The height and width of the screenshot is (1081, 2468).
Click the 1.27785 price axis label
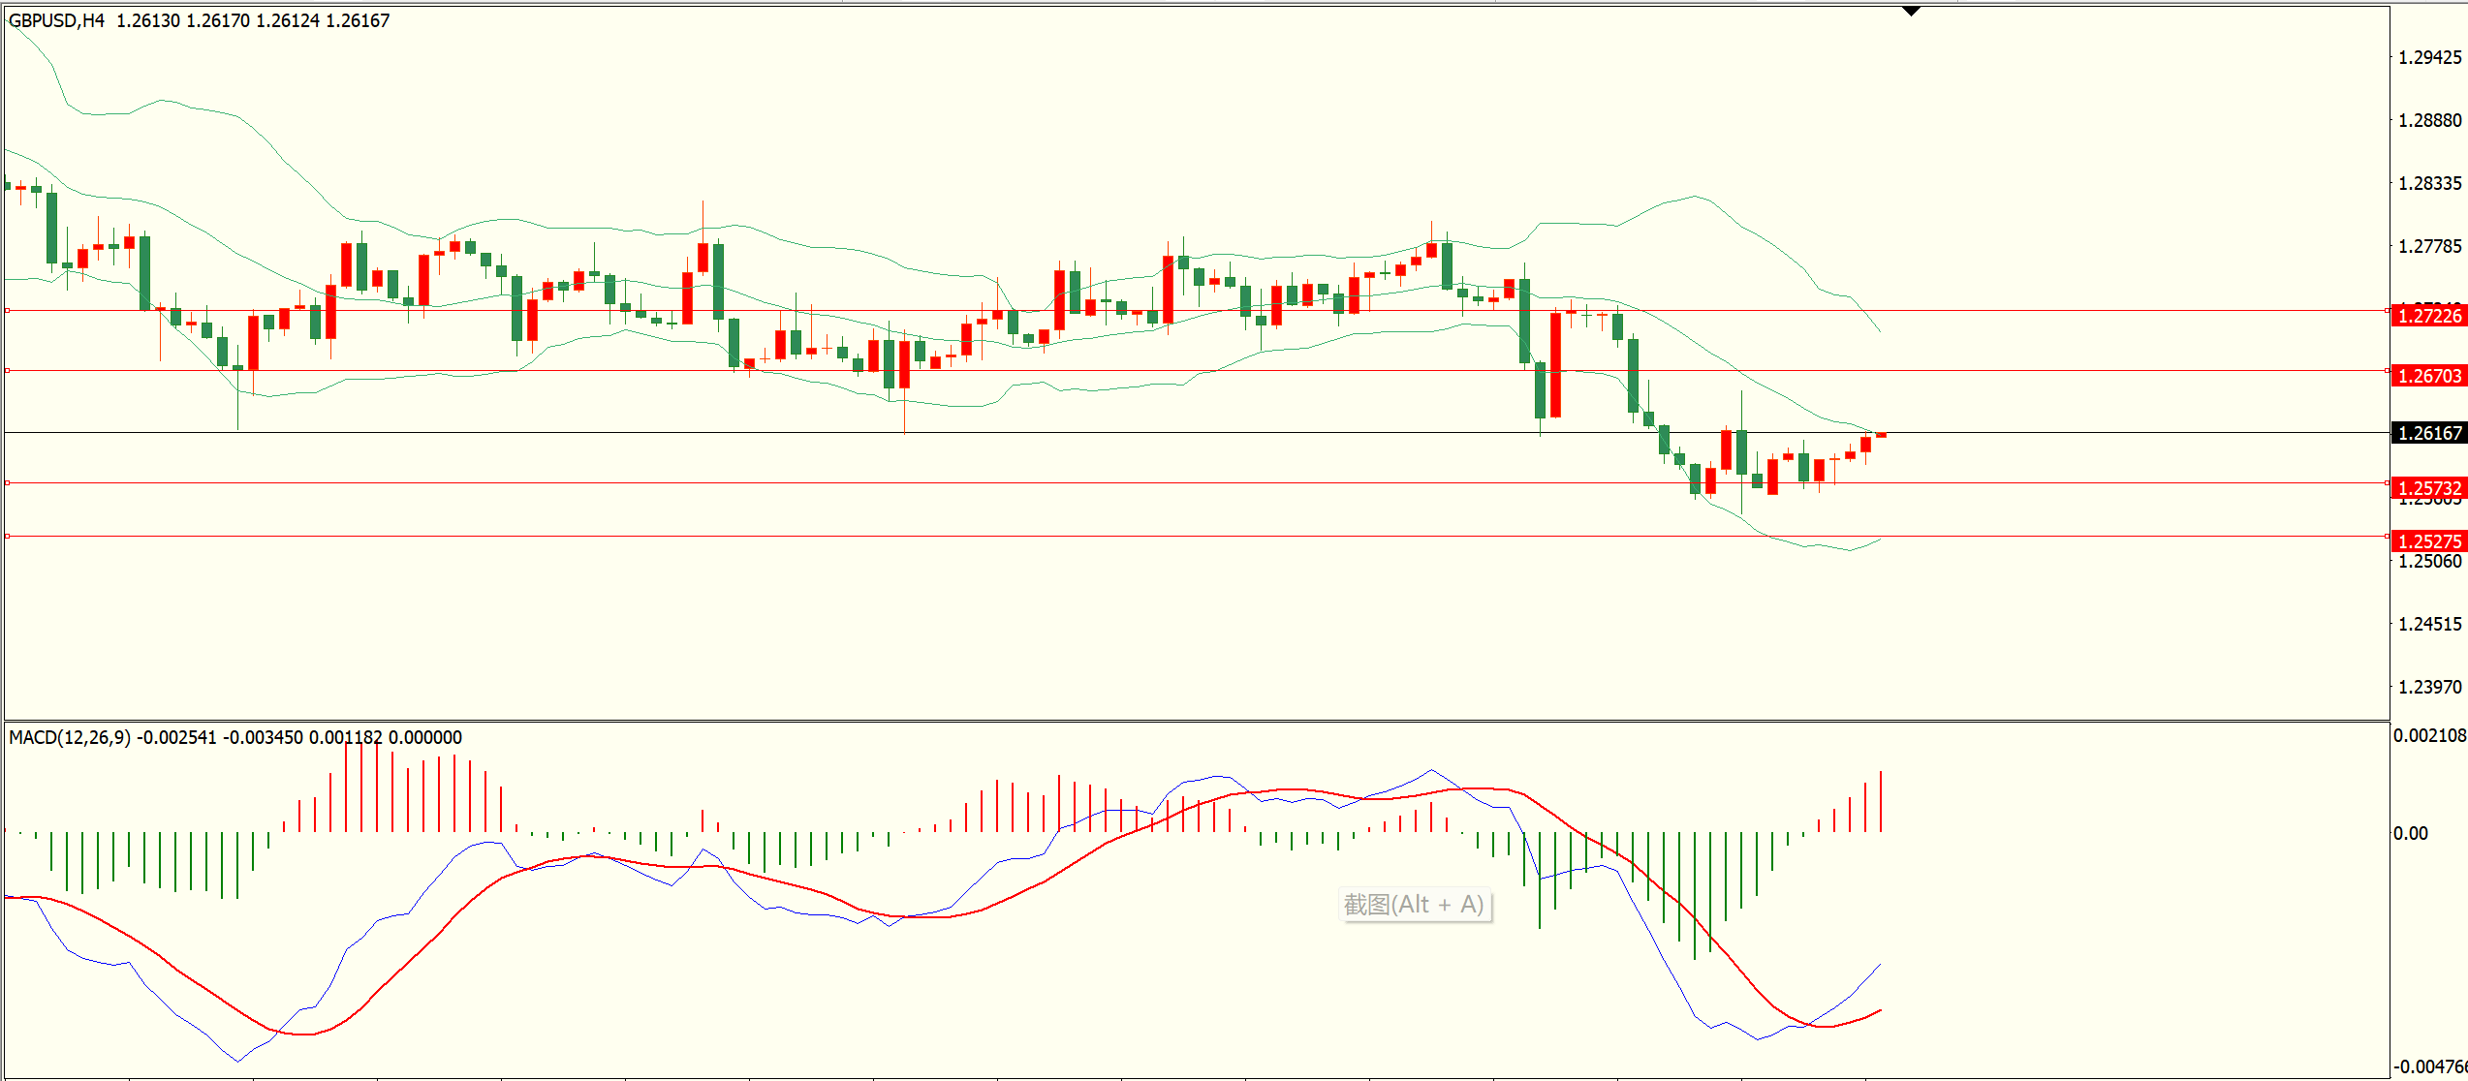2429,247
